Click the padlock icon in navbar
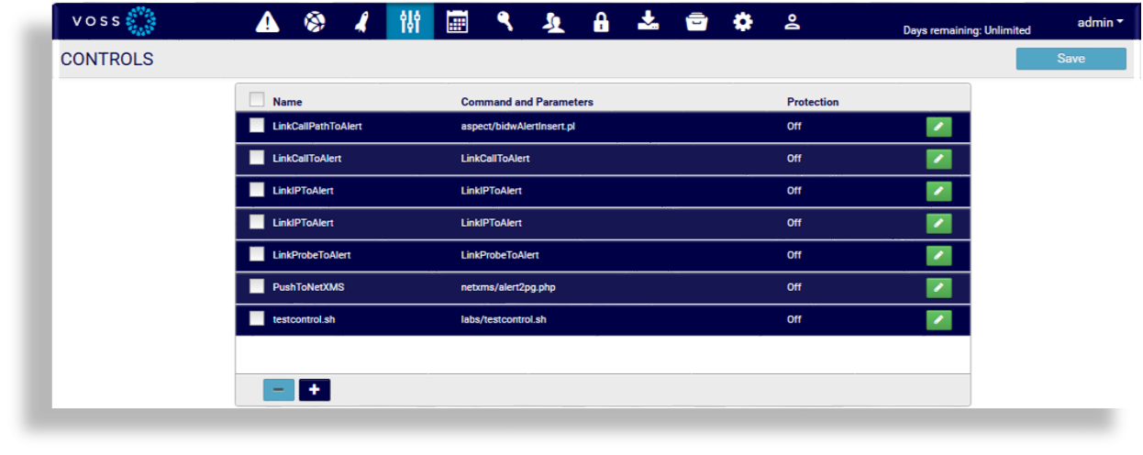1143x455 pixels. pos(601,22)
